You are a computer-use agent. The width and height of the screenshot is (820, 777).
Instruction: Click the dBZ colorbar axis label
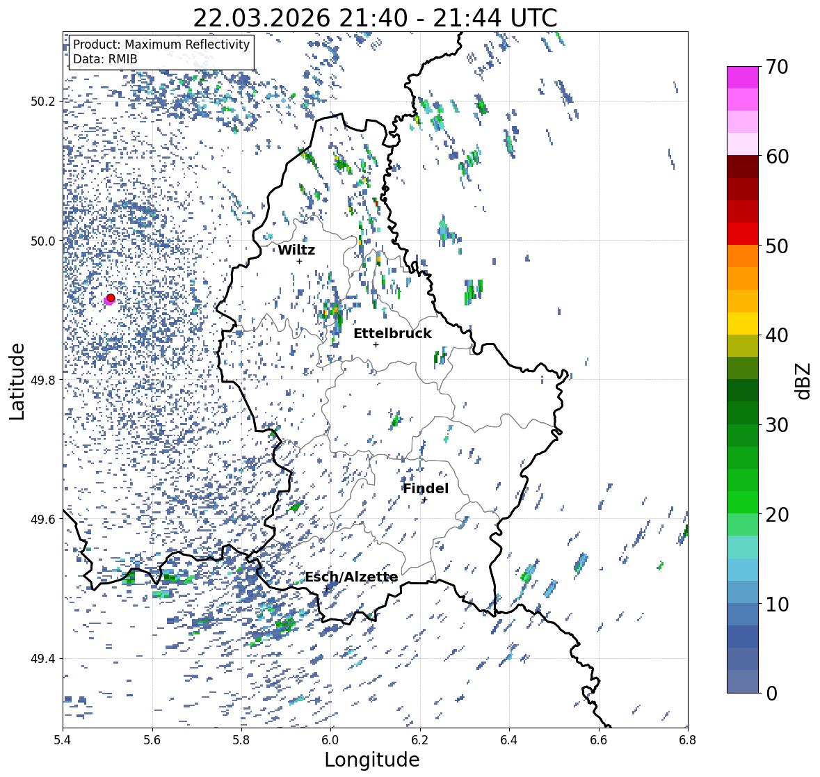pos(804,381)
